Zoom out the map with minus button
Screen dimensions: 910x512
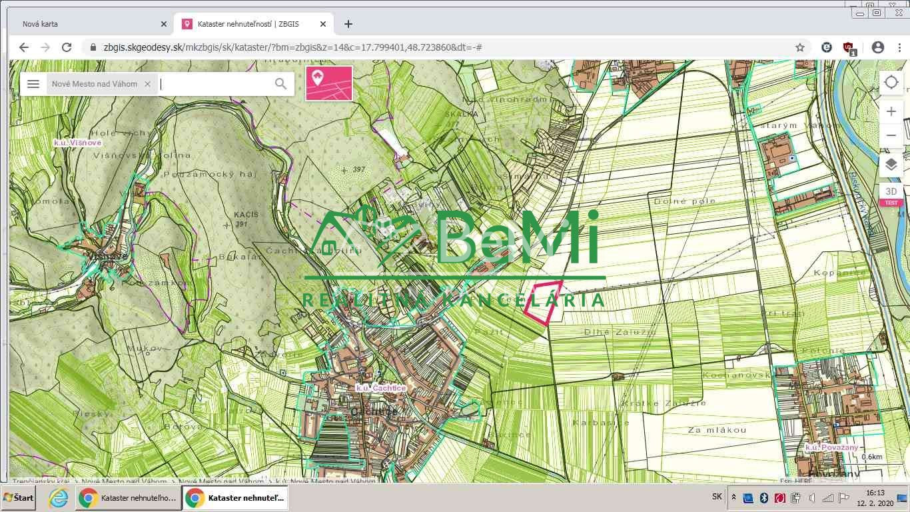pyautogui.click(x=891, y=135)
